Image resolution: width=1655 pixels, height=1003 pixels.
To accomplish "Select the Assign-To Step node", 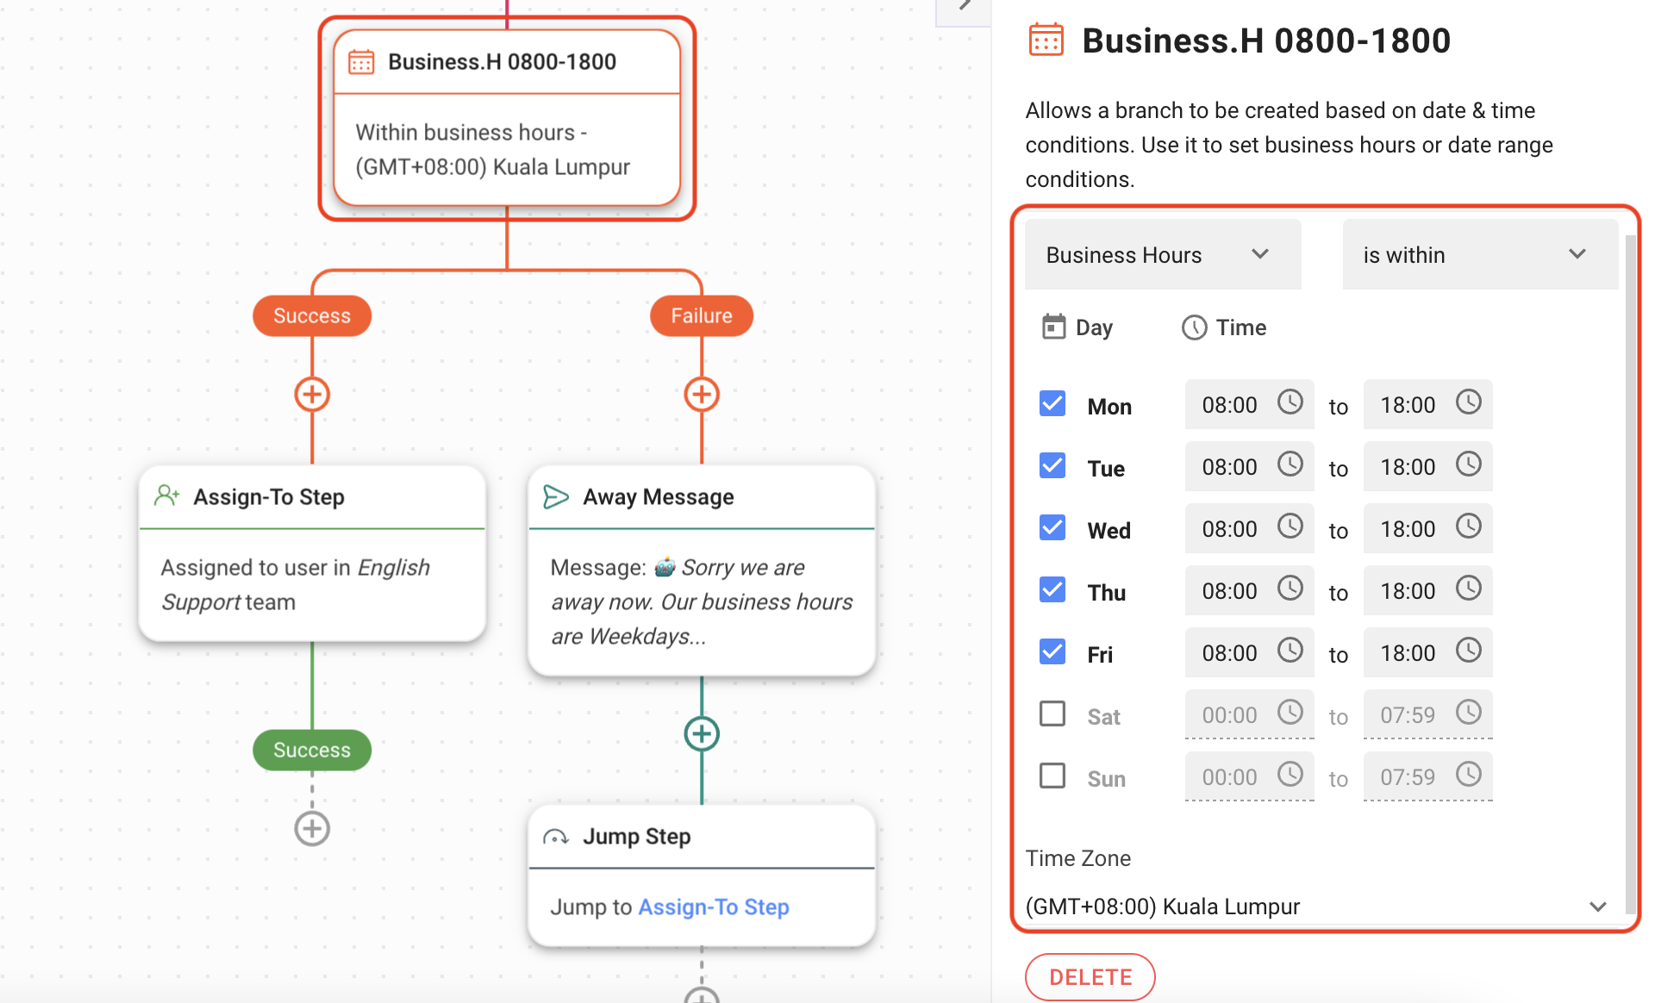I will tap(312, 553).
